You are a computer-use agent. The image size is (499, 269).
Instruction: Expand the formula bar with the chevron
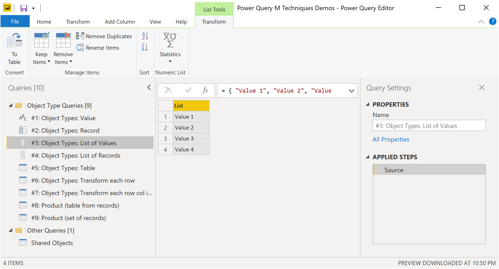click(x=352, y=91)
